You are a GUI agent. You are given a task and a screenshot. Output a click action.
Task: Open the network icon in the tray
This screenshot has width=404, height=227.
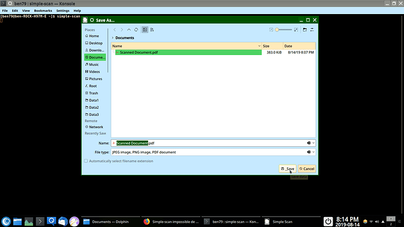[371, 222]
